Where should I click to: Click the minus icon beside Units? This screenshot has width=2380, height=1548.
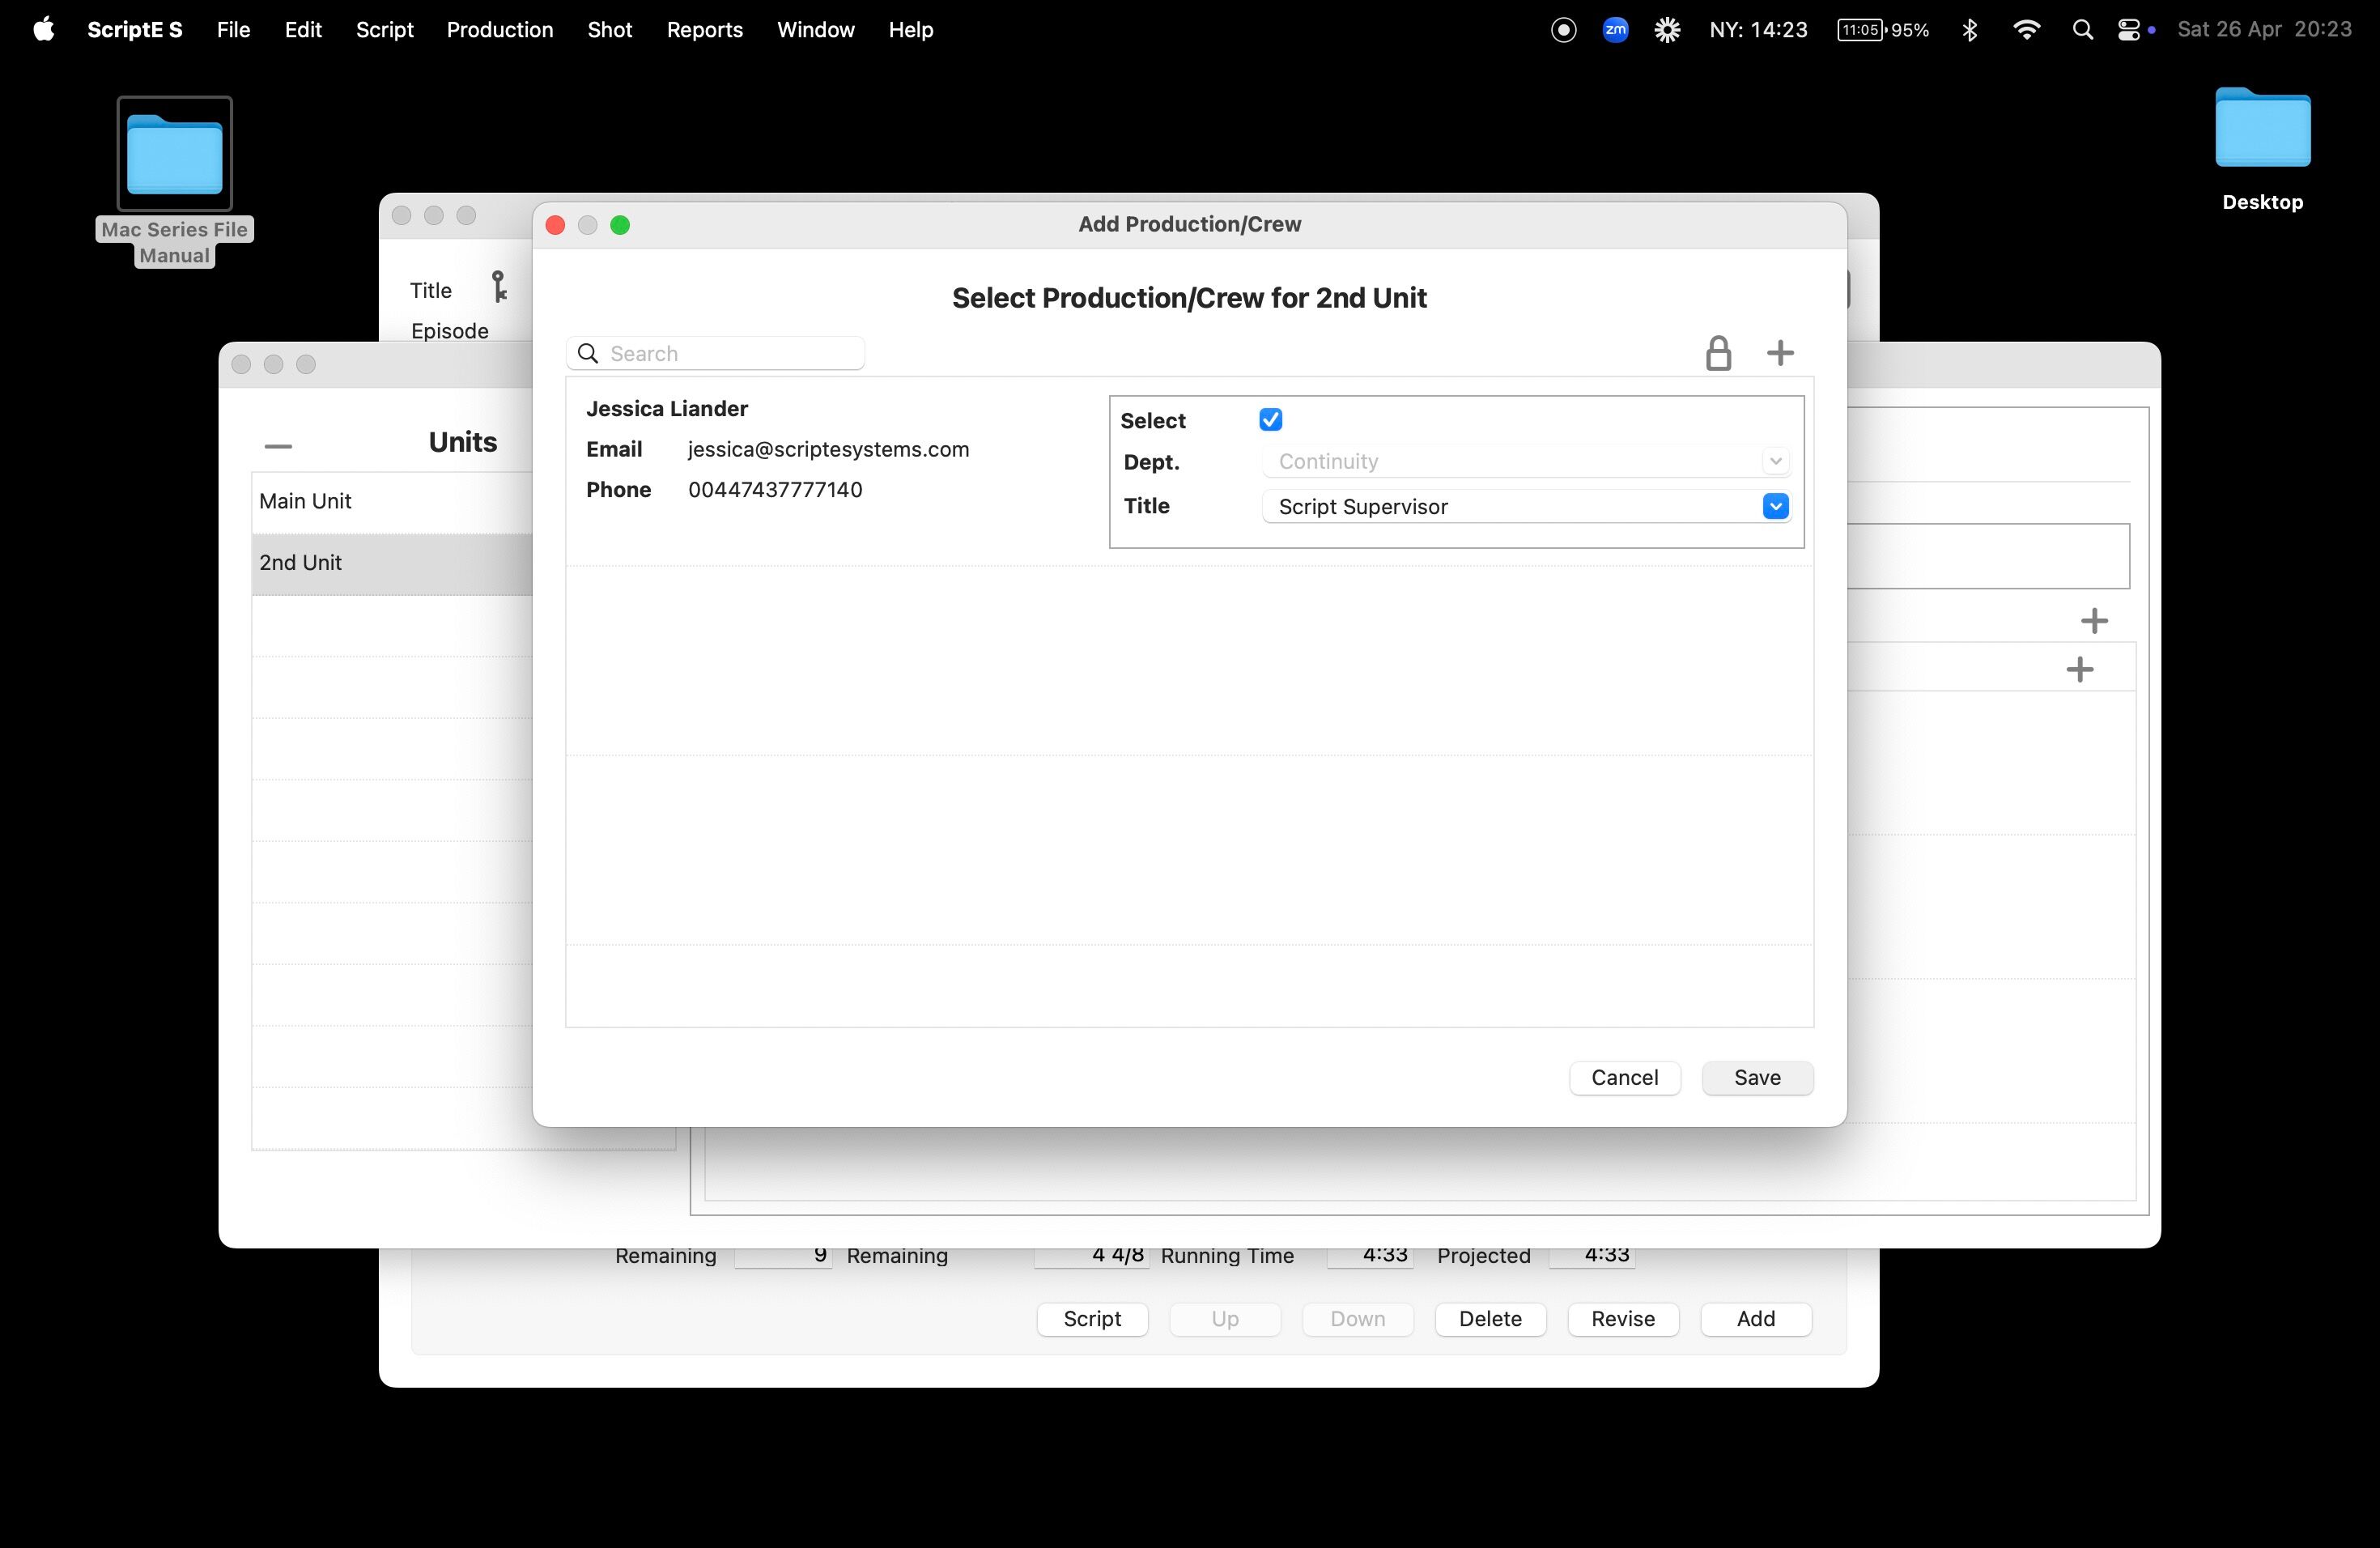[278, 445]
